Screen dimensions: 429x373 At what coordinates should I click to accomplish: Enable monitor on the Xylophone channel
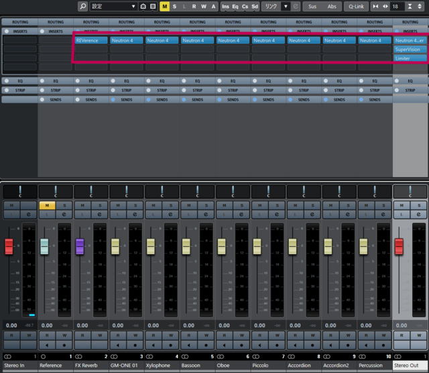pyautogui.click(x=154, y=345)
